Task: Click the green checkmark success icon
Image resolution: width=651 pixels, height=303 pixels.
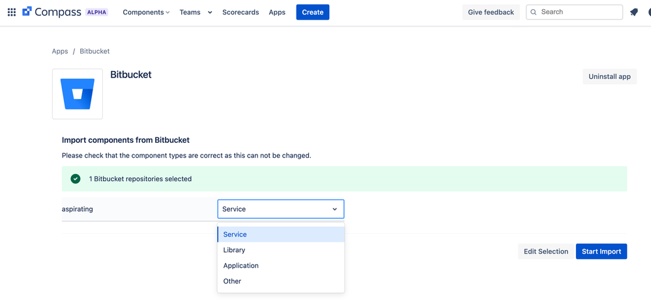Action: tap(75, 179)
